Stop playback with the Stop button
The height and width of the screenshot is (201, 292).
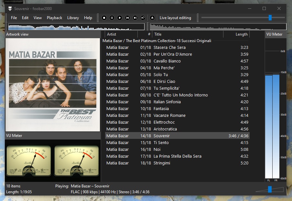104,18
